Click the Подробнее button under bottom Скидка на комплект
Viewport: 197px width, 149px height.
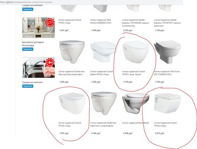28,86
